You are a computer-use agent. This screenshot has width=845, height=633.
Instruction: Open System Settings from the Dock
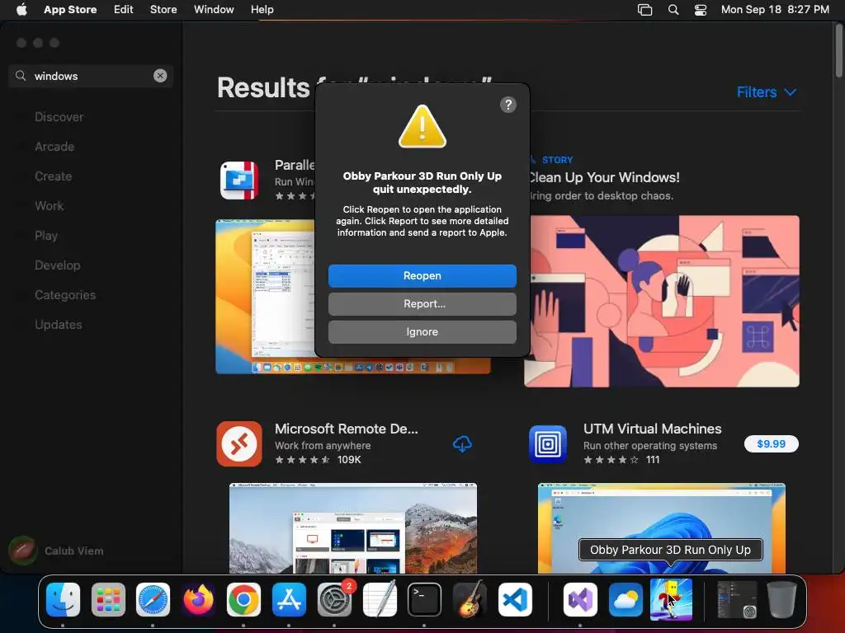tap(334, 600)
